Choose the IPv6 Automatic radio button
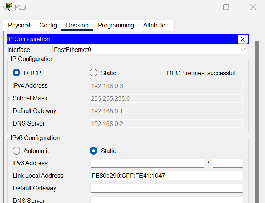265x203 pixels. coord(16,151)
